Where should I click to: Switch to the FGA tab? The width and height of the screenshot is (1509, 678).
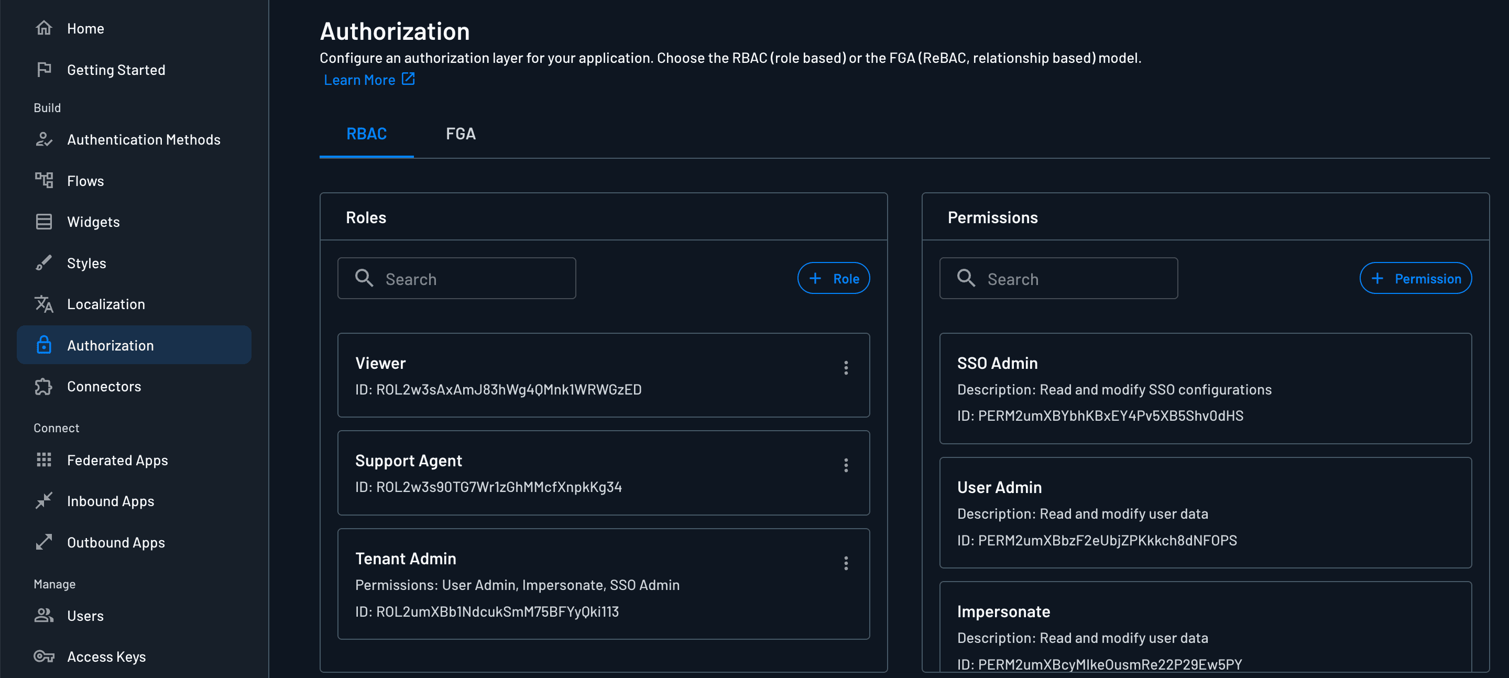(461, 134)
